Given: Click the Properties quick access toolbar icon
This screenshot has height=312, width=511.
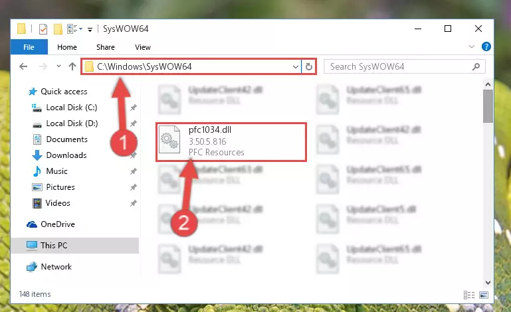Looking at the screenshot, I should (43, 29).
